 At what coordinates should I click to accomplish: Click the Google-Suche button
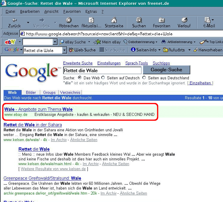166,70
